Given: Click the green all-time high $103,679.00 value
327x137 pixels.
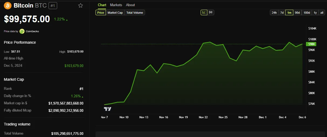Looking at the screenshot, I should click(74, 66).
